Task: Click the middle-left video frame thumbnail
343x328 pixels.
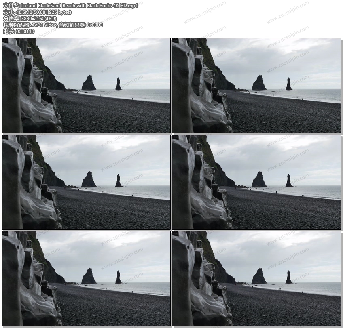Action: [86, 182]
